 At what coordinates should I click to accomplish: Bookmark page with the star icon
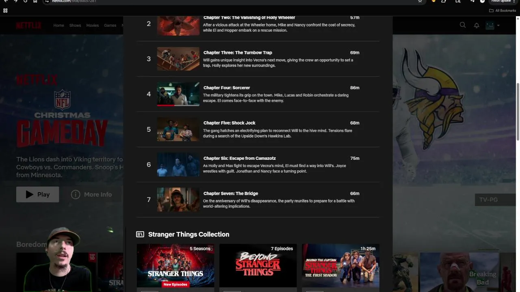click(420, 1)
